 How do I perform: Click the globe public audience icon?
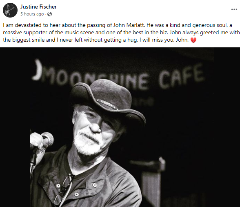50,14
